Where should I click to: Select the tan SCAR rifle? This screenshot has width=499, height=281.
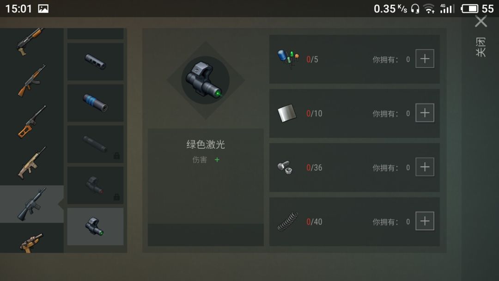coord(32,163)
